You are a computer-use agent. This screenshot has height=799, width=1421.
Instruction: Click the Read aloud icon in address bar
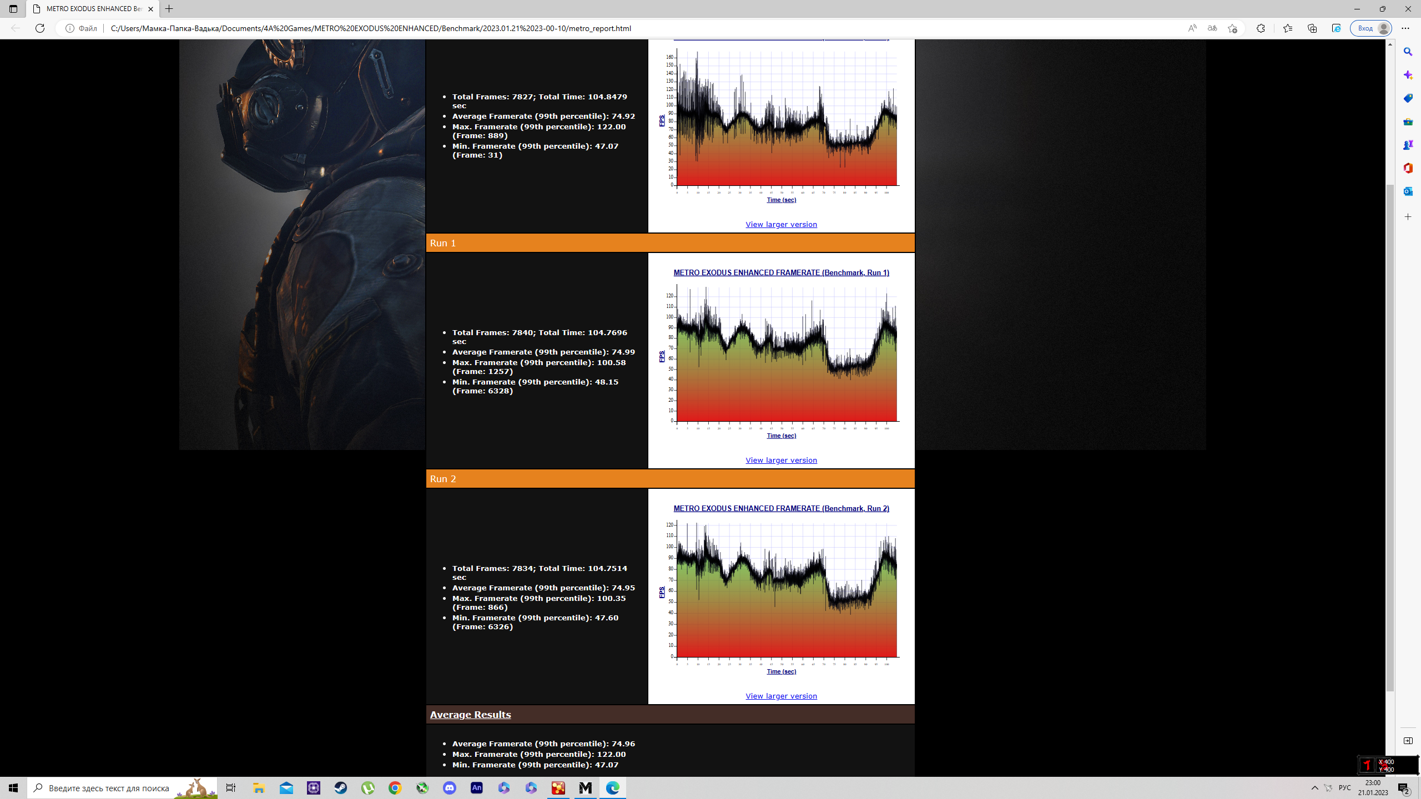[1192, 28]
